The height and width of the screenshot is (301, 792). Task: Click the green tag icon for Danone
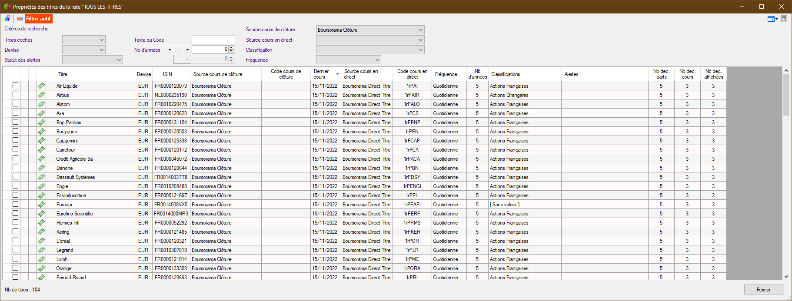pyautogui.click(x=41, y=168)
